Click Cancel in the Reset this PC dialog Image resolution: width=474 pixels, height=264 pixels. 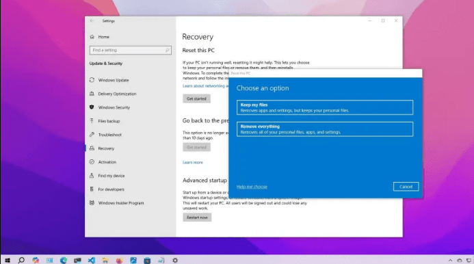coord(406,187)
